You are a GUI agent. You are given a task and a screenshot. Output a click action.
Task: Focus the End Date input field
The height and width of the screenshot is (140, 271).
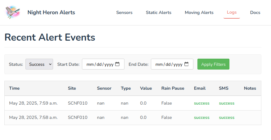[x=172, y=64]
